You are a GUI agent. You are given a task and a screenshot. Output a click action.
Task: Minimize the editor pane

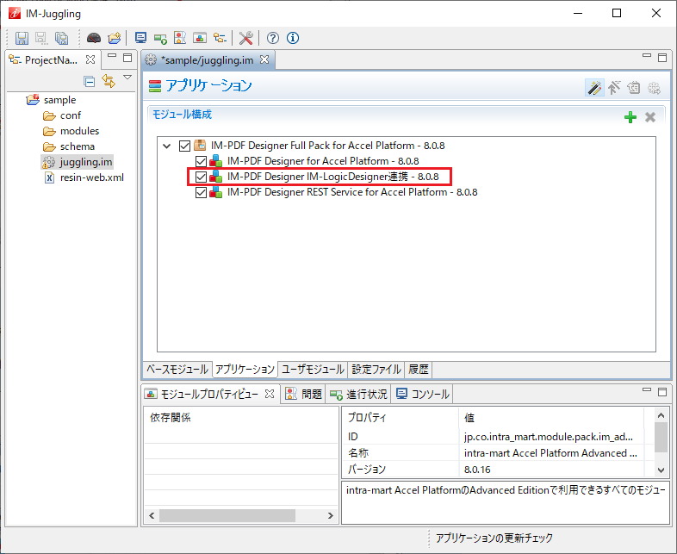click(647, 55)
